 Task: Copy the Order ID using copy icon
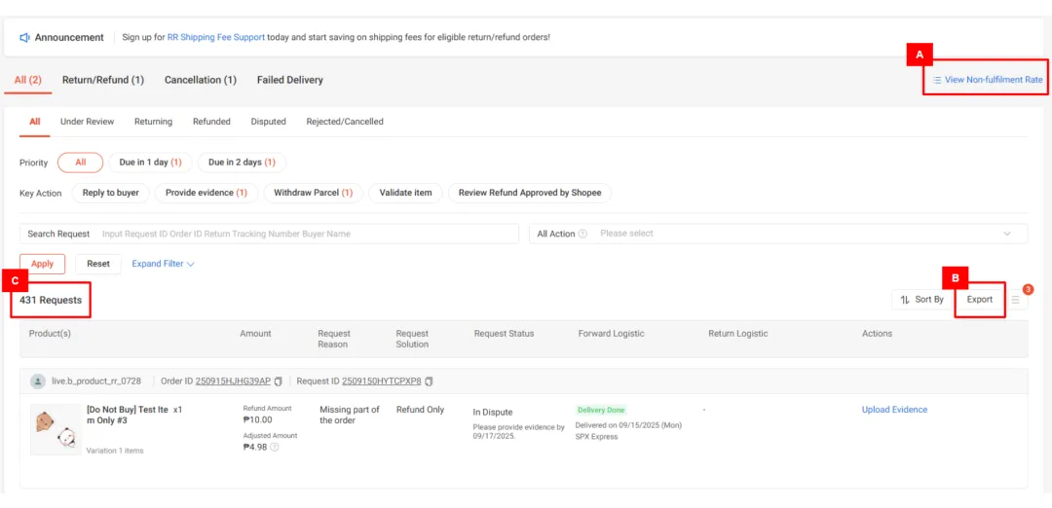pyautogui.click(x=279, y=381)
